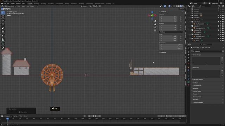Collapse the Transform panel in sidebar

coord(163,12)
